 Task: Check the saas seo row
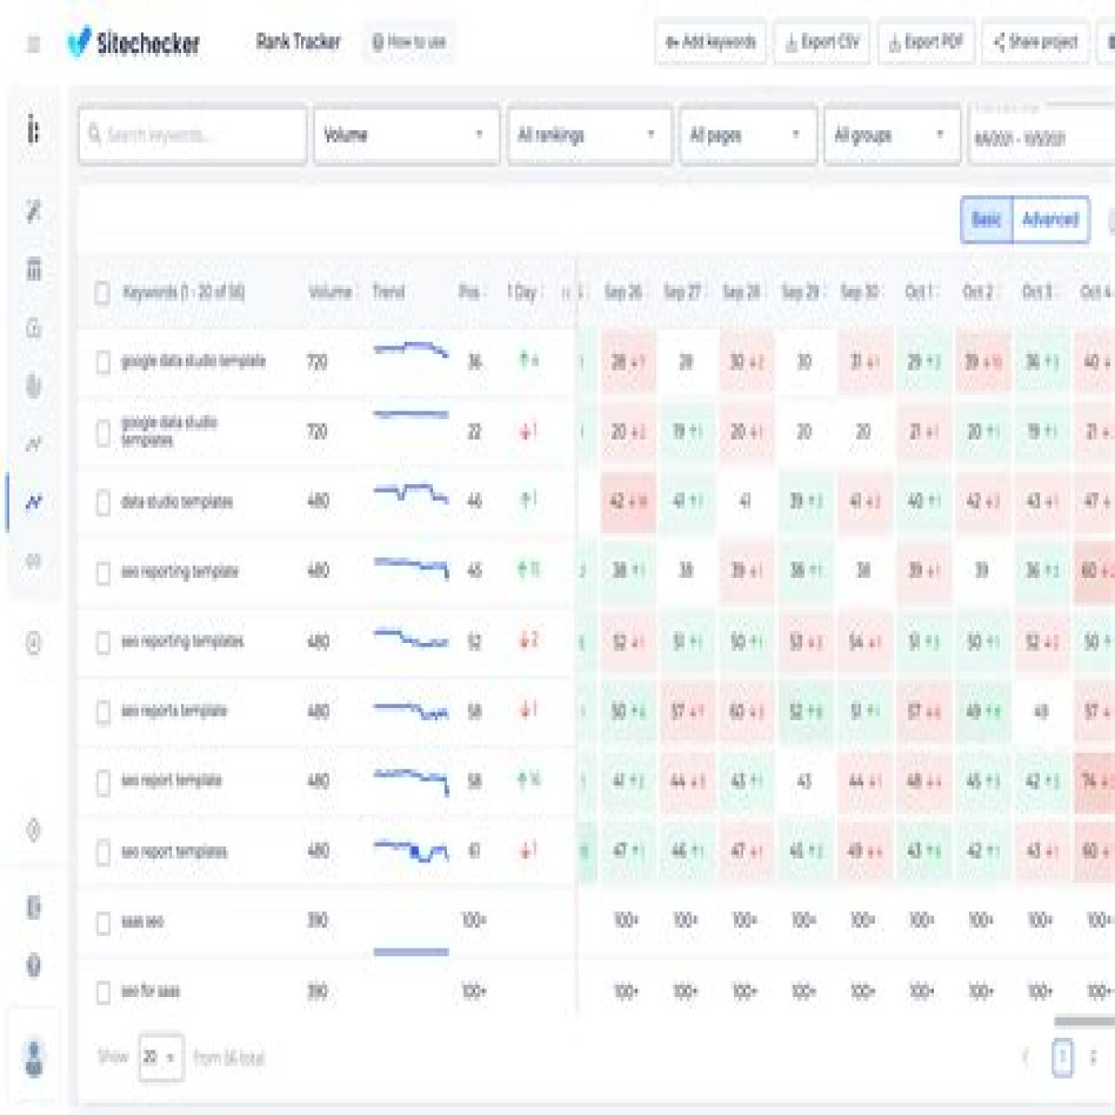pos(102,923)
